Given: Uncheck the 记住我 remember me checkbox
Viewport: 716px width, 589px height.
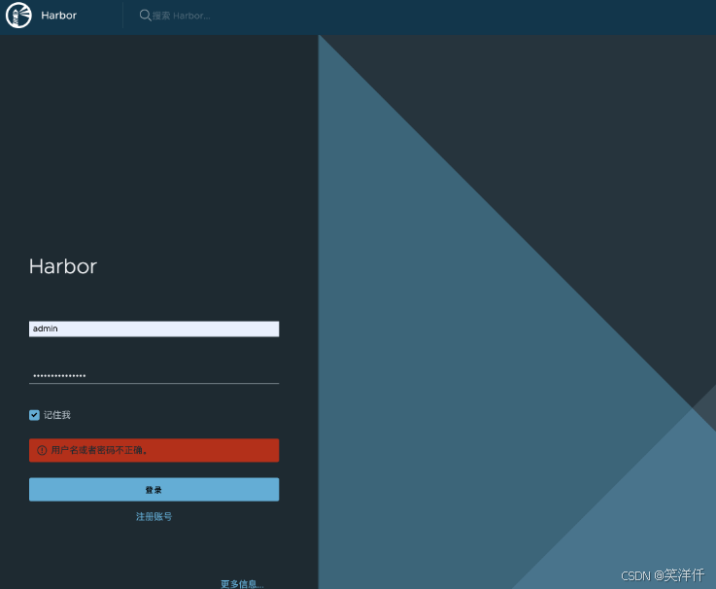Looking at the screenshot, I should [34, 415].
